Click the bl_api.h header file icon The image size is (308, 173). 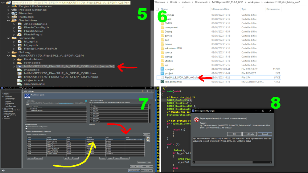click(20, 45)
